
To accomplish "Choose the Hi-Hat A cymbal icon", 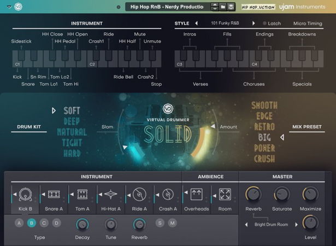I will tap(111, 195).
